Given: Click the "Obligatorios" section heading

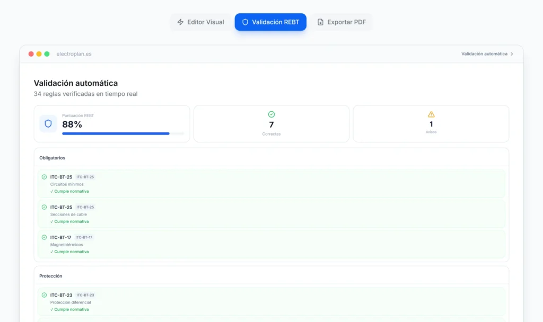Looking at the screenshot, I should pyautogui.click(x=52, y=158).
